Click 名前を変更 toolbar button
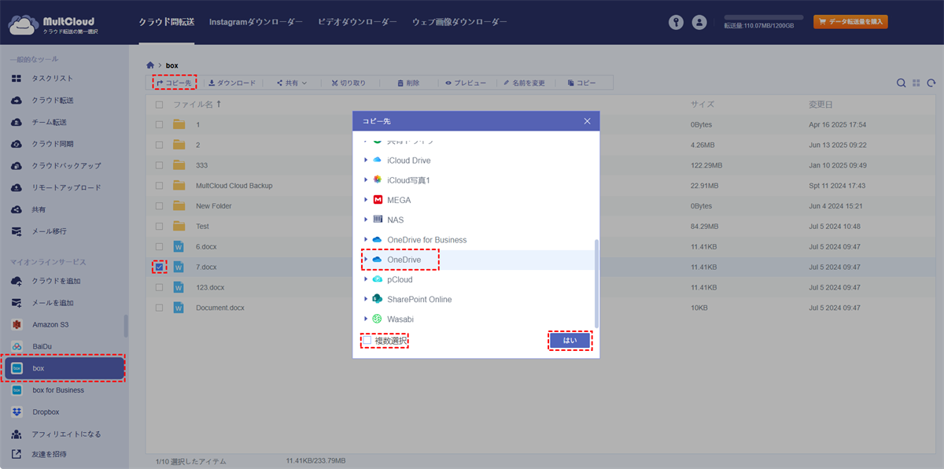944x469 pixels. pos(524,83)
